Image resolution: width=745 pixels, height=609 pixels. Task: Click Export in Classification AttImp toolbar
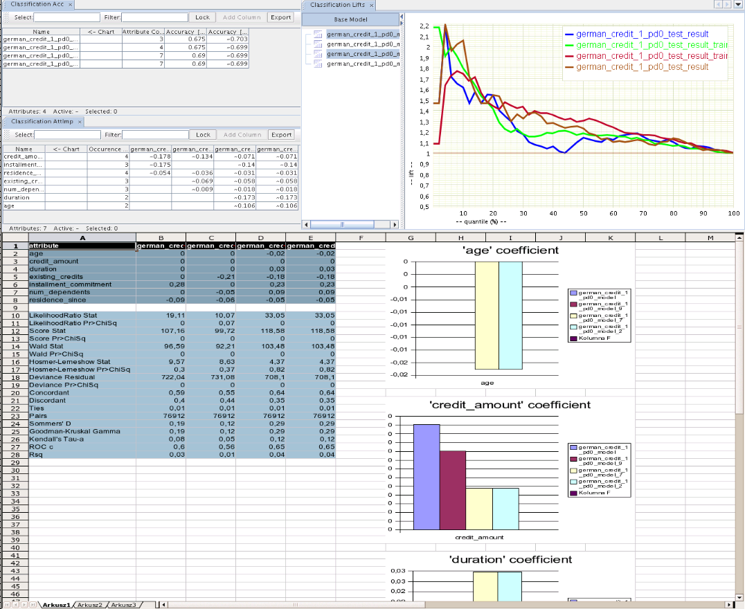281,135
